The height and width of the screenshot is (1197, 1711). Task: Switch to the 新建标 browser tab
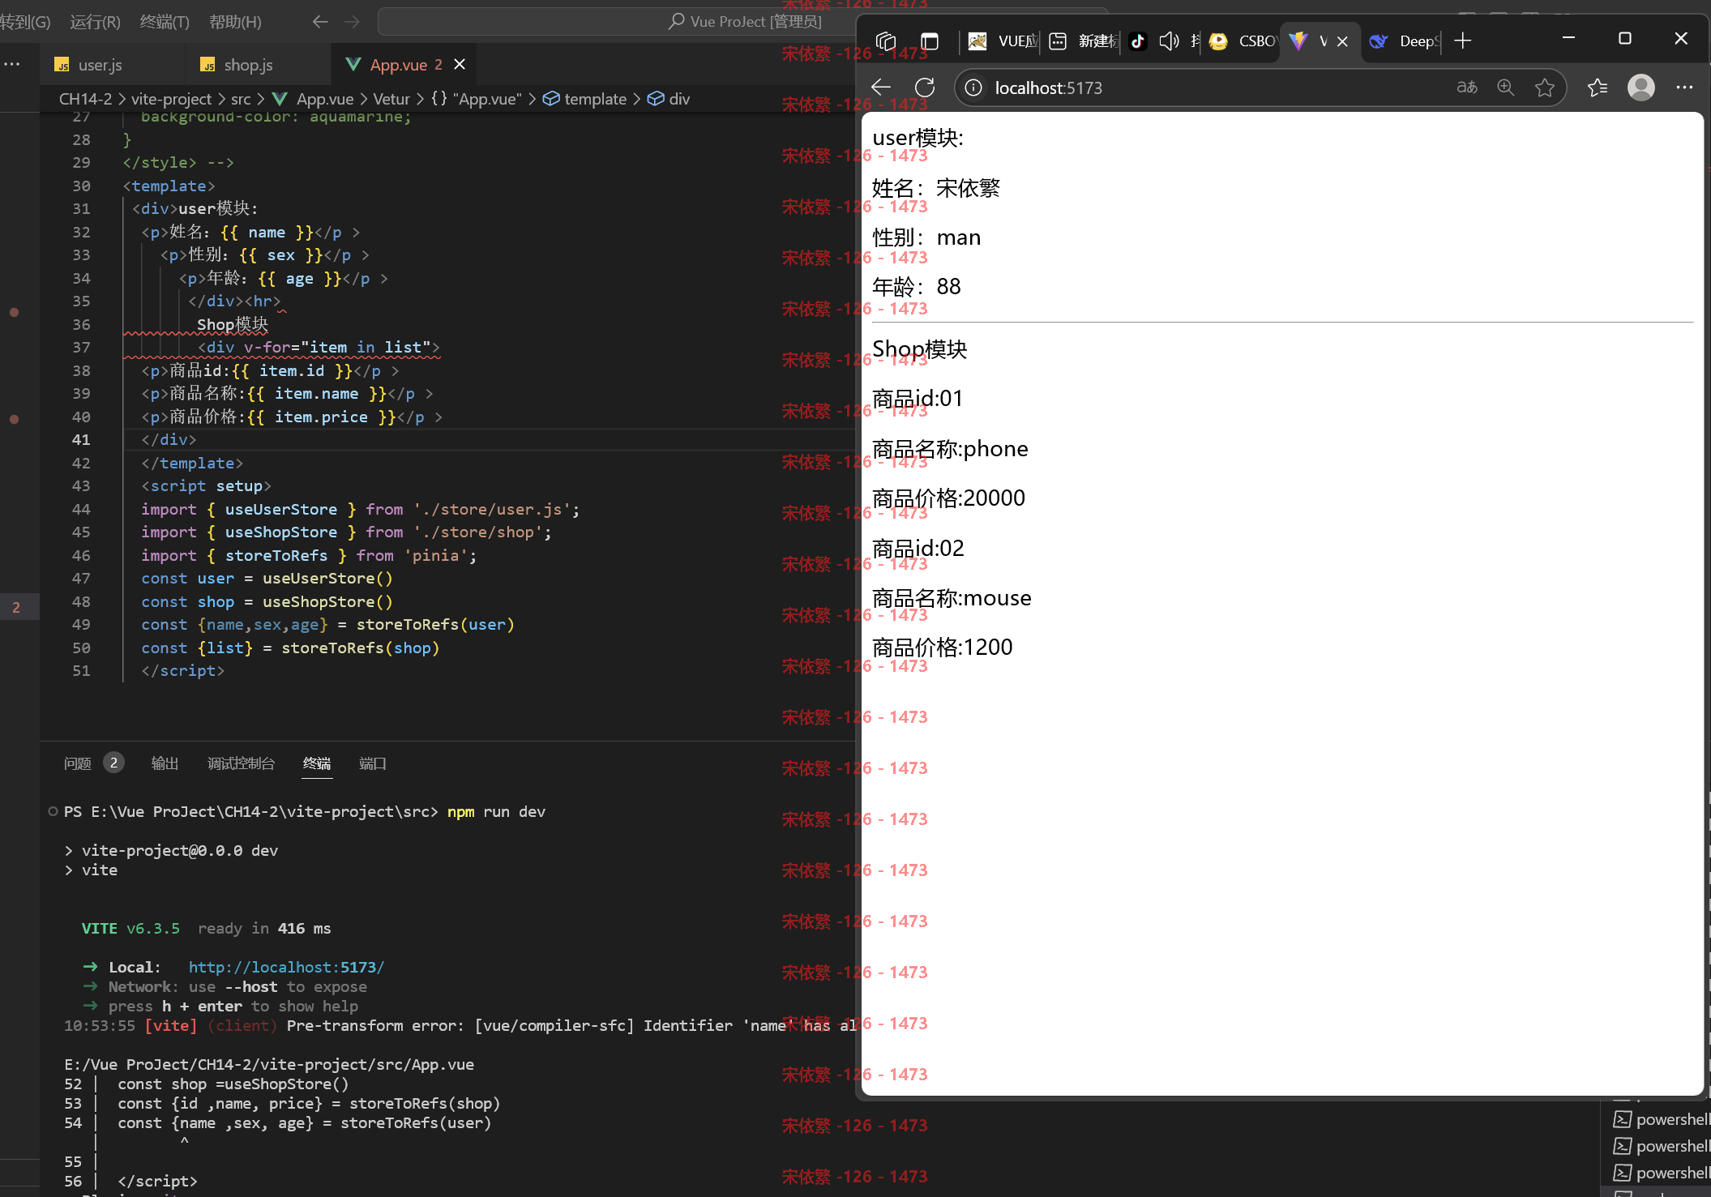pos(1083,41)
